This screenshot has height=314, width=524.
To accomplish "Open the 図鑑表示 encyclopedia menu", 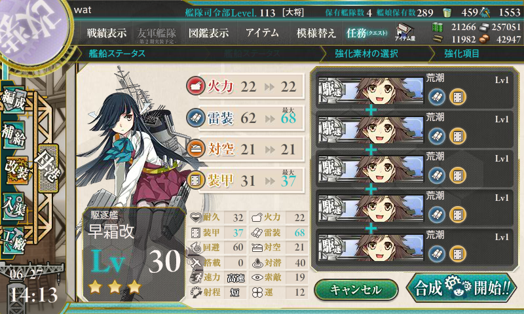I will pos(208,33).
